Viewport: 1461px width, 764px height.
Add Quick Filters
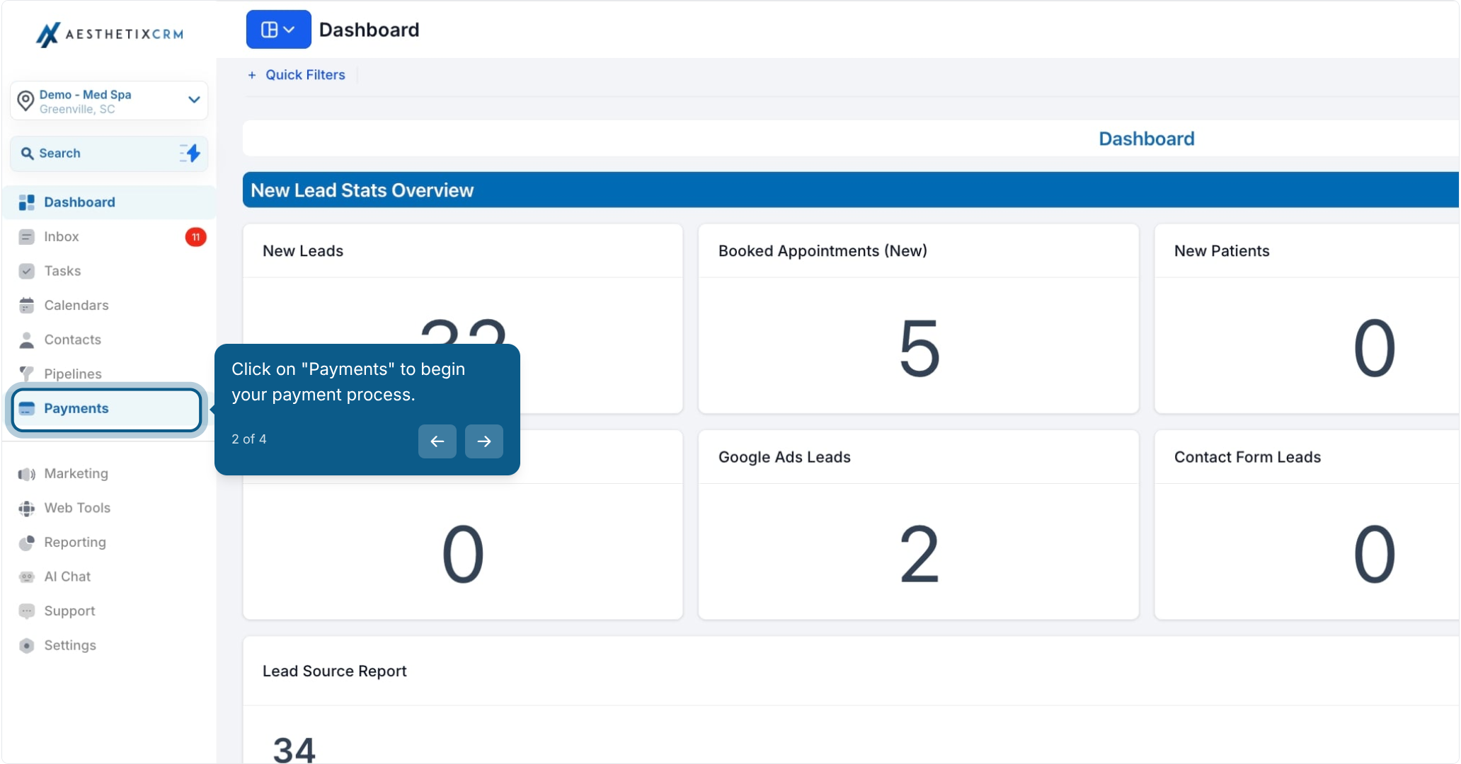pos(297,75)
